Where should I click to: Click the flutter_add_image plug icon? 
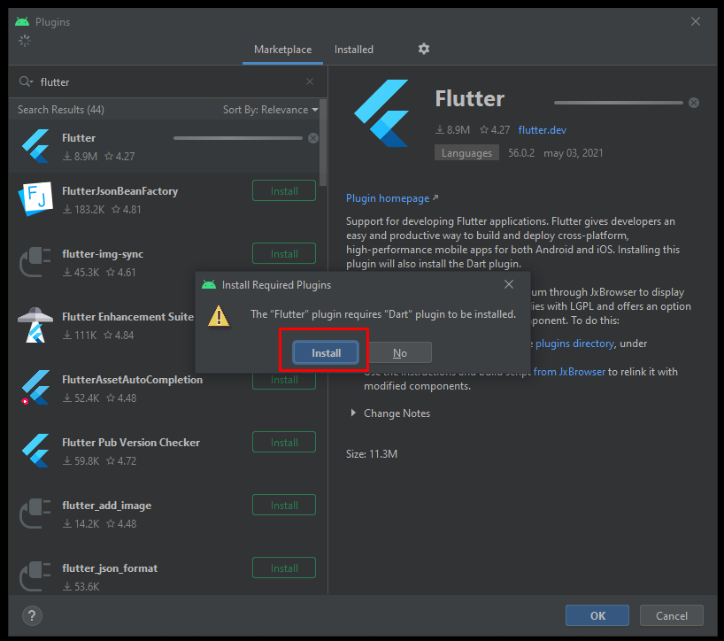click(x=35, y=514)
